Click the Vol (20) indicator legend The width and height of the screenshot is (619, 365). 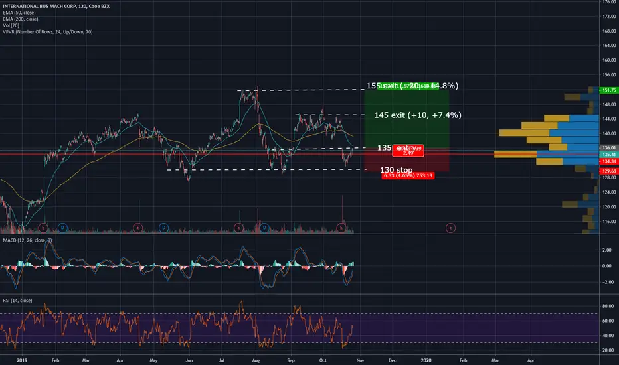coord(11,25)
